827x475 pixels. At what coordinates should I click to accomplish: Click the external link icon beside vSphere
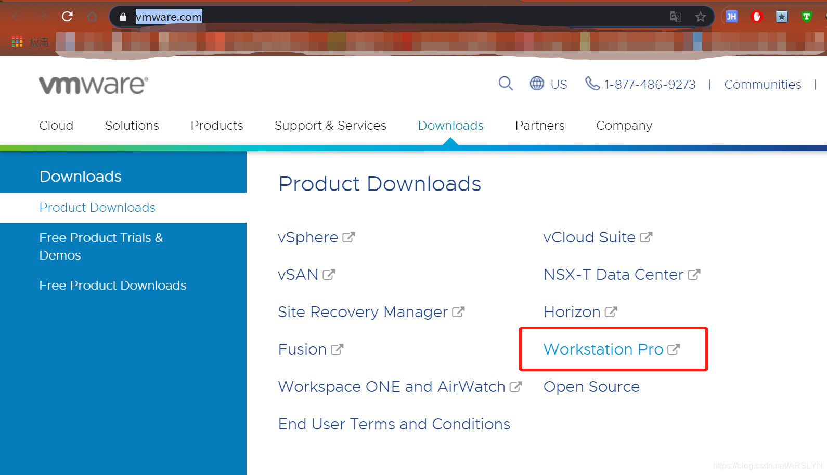coord(348,237)
